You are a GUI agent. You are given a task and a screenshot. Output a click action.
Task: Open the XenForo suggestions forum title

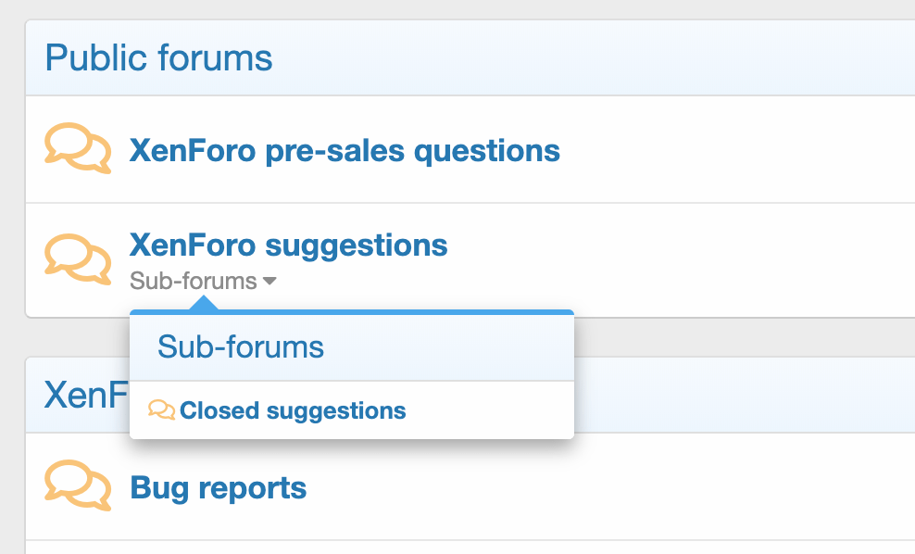click(x=288, y=246)
